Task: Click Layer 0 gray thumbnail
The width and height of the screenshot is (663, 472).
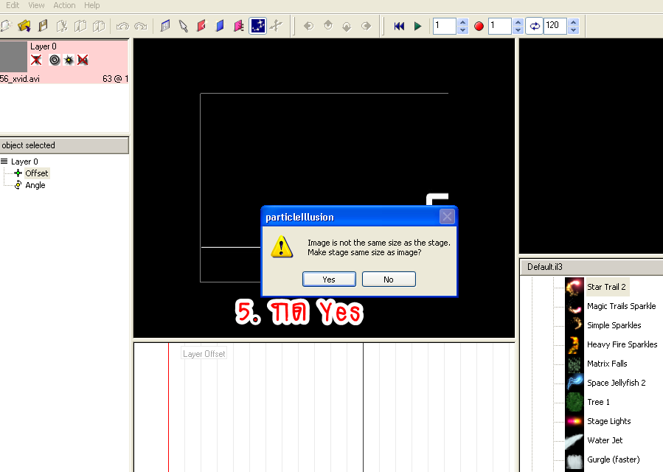Action: (x=13, y=56)
